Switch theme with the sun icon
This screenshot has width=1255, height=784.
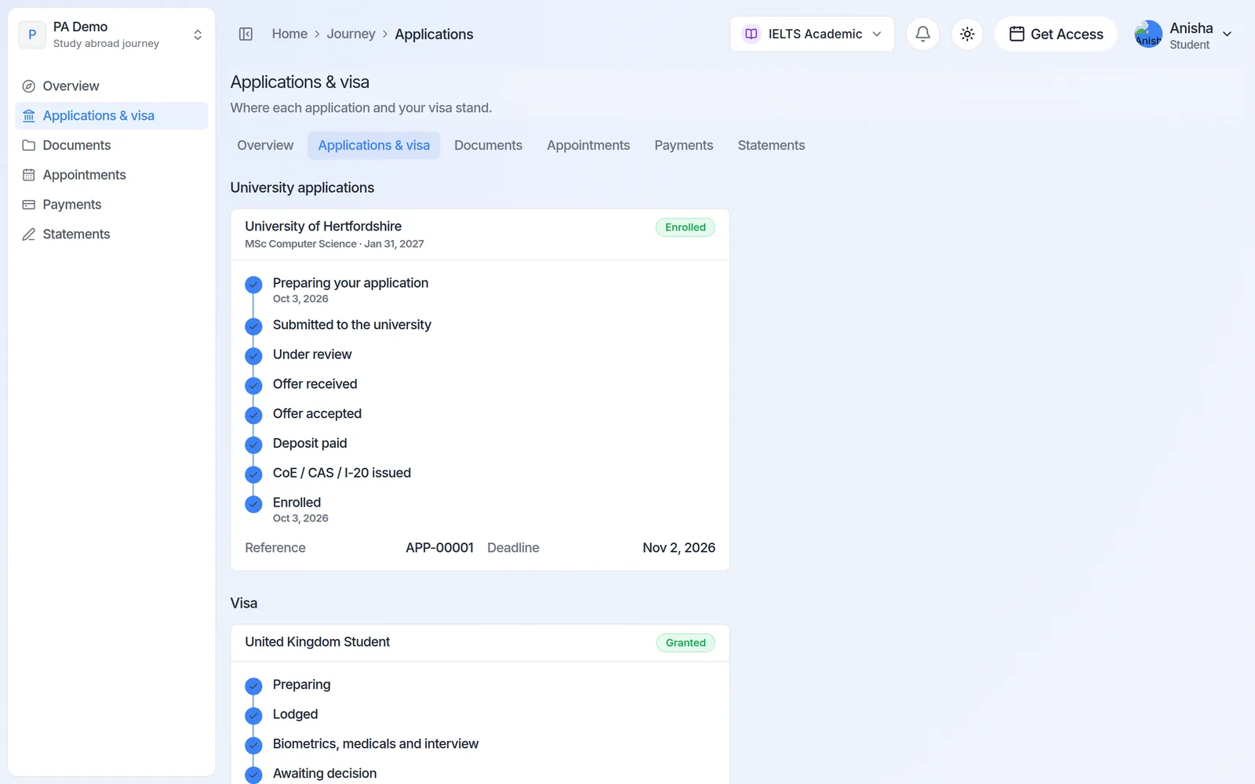[967, 34]
